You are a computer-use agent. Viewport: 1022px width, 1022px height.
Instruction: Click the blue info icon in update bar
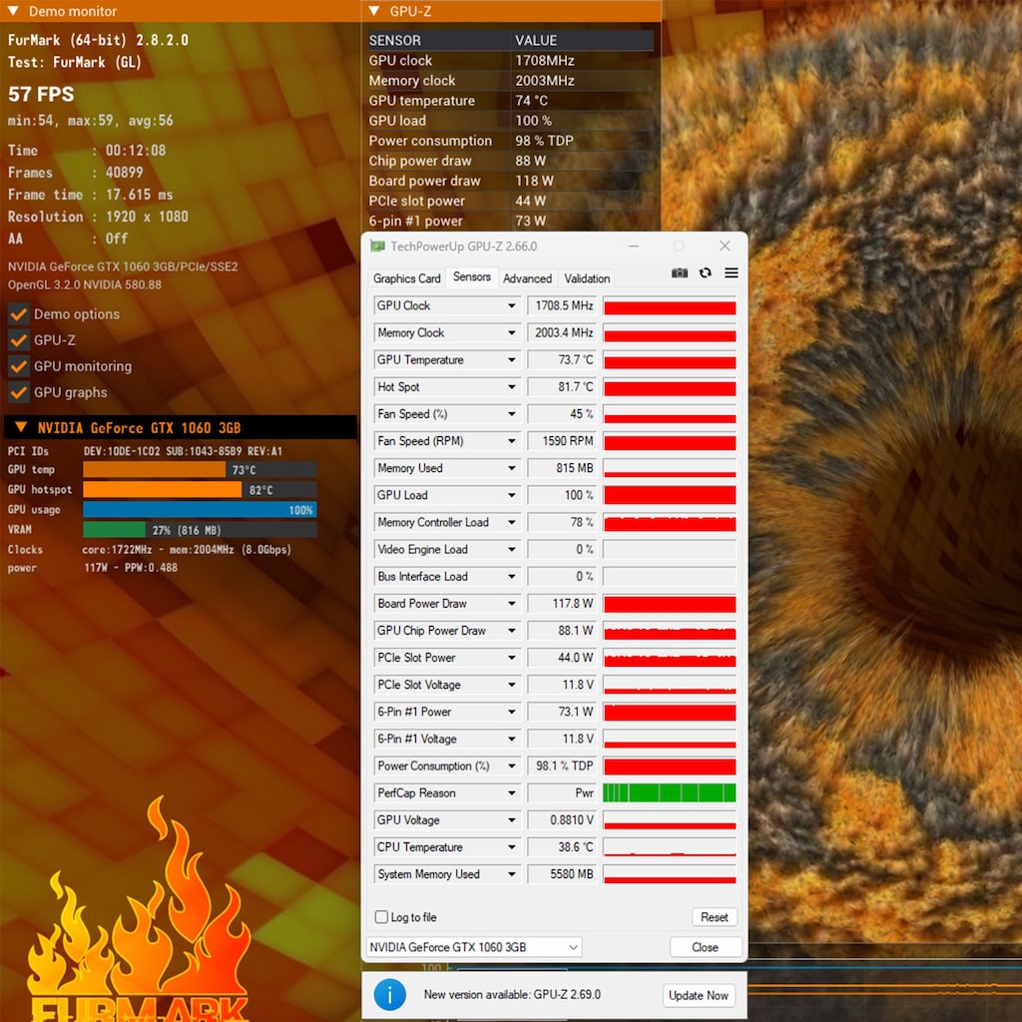click(x=390, y=995)
